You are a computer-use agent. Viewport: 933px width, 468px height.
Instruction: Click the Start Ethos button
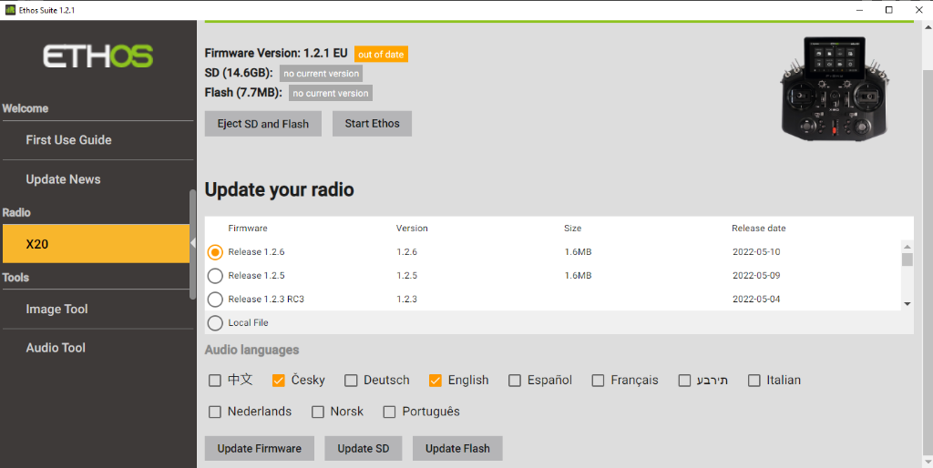pyautogui.click(x=372, y=124)
